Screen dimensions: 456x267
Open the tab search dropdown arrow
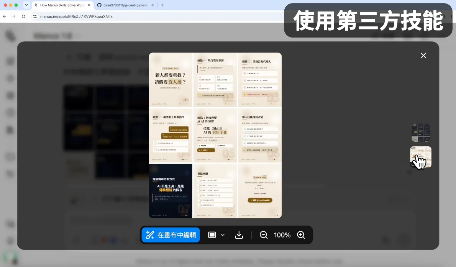26,5
